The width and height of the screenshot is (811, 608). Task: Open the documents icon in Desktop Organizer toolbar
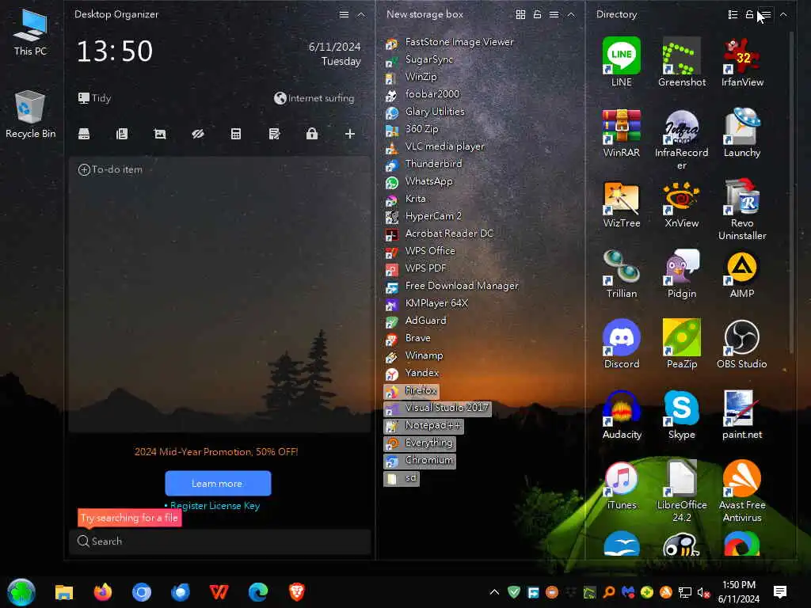click(122, 134)
